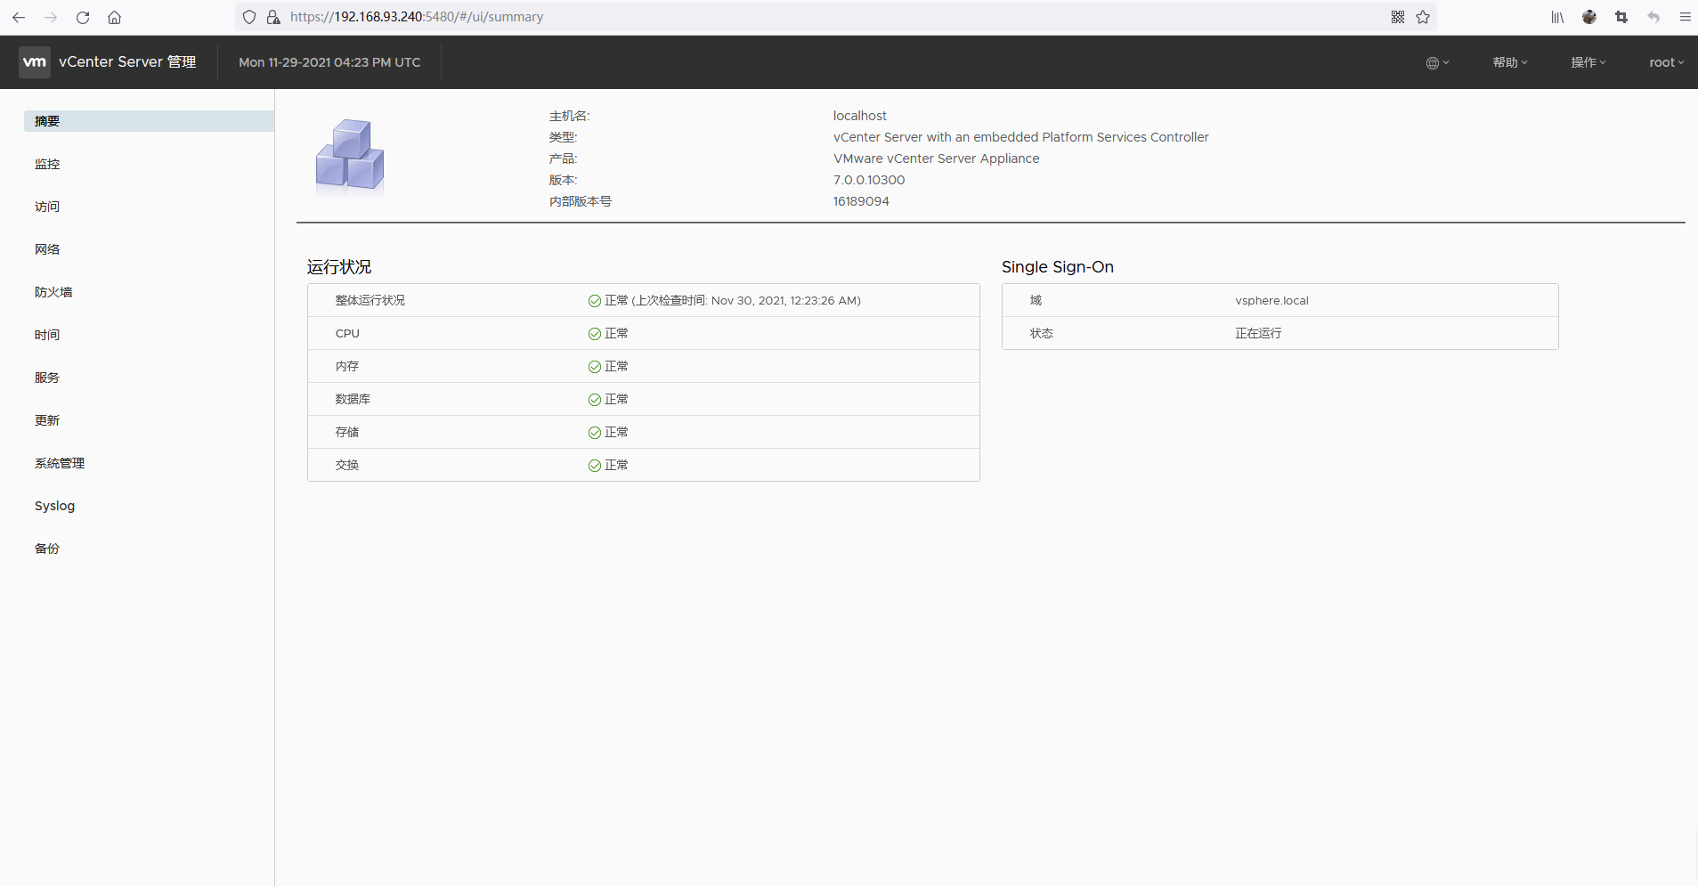Click the vsphere.local domain value
This screenshot has width=1698, height=886.
[1271, 301]
